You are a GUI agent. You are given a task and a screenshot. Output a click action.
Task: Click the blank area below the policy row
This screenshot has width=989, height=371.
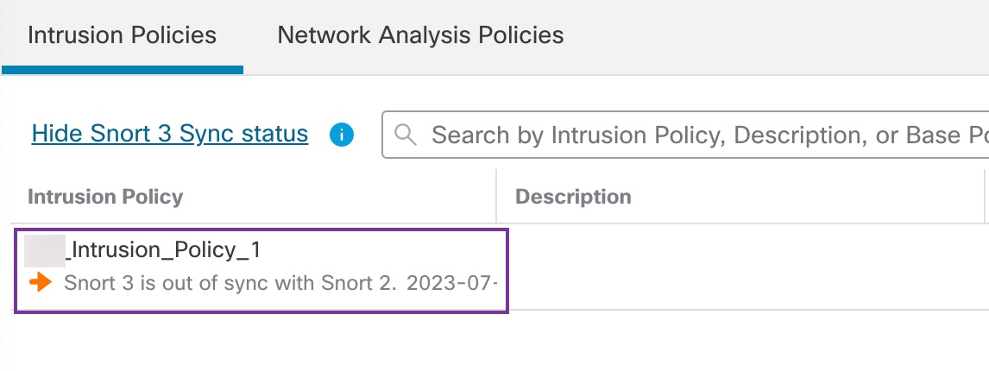pos(492,341)
